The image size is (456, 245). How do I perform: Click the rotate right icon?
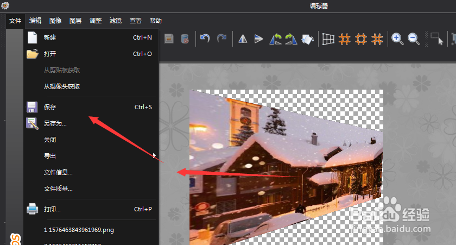291,39
